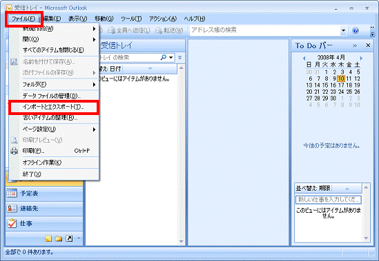Click the toolbar options overflow arrow
379x261 pixels.
pos(373,31)
